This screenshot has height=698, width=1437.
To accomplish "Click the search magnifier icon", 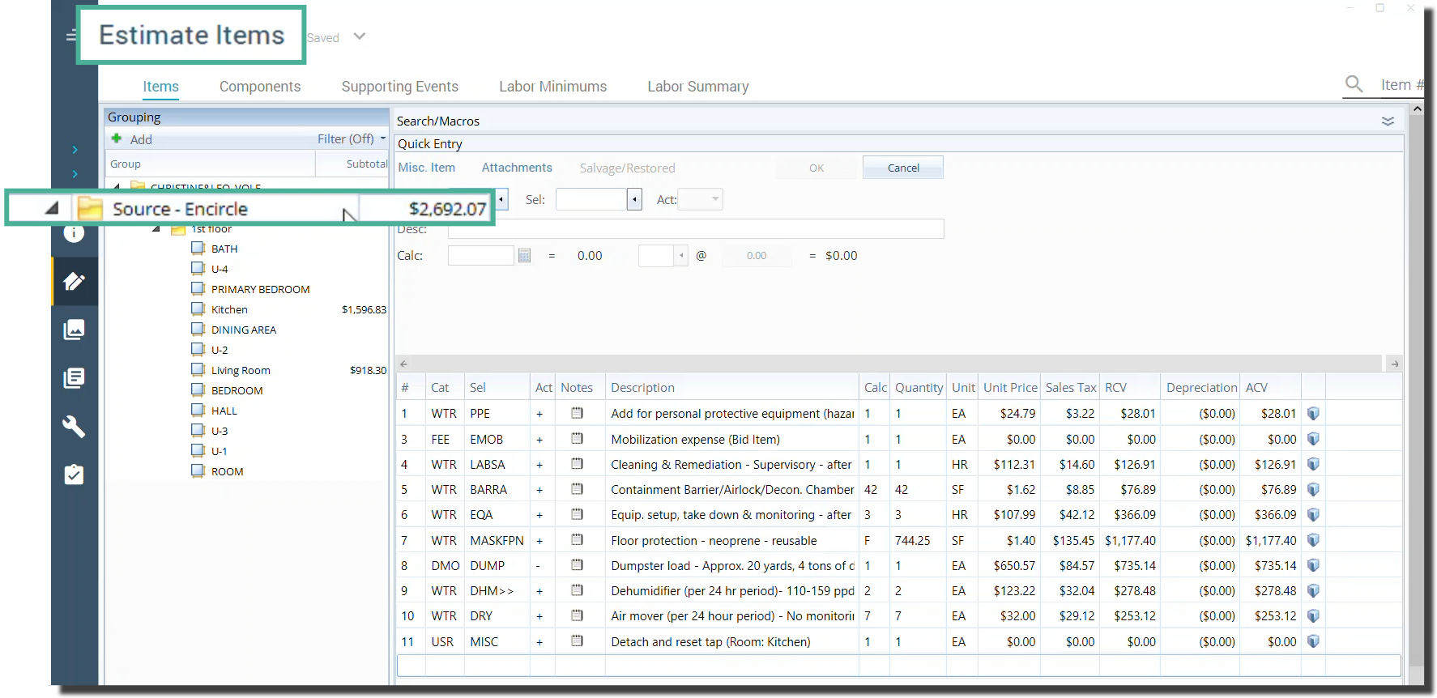I will click(x=1354, y=83).
